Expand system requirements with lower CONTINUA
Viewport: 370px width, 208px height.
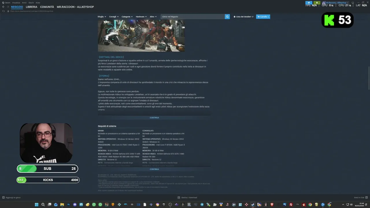(154, 169)
